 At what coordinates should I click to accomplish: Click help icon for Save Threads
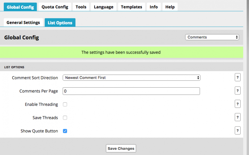[x=238, y=117]
